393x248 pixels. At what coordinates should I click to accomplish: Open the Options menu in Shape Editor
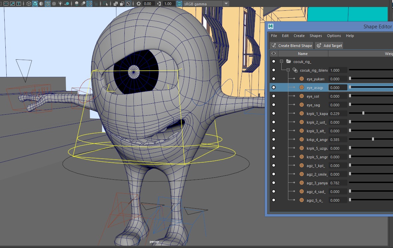pyautogui.click(x=334, y=36)
